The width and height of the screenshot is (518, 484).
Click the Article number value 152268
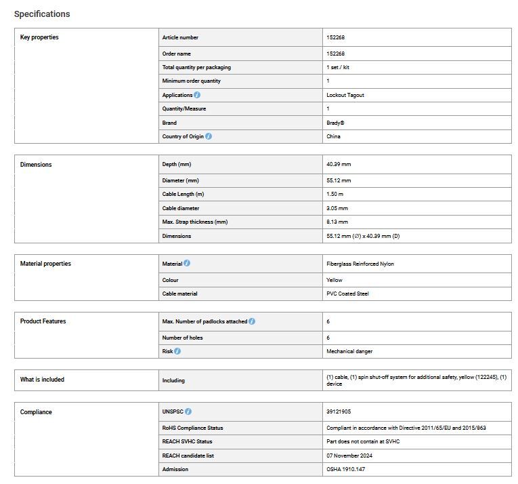pos(335,37)
